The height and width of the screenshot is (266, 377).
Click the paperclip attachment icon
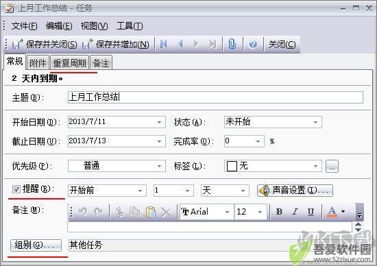click(x=232, y=44)
